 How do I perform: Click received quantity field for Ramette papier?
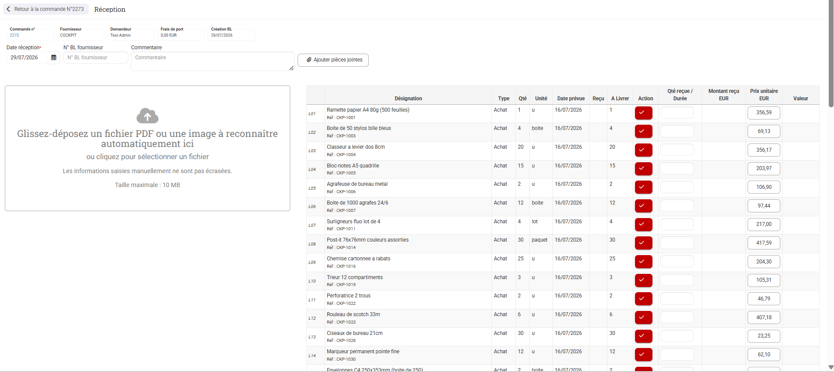677,113
